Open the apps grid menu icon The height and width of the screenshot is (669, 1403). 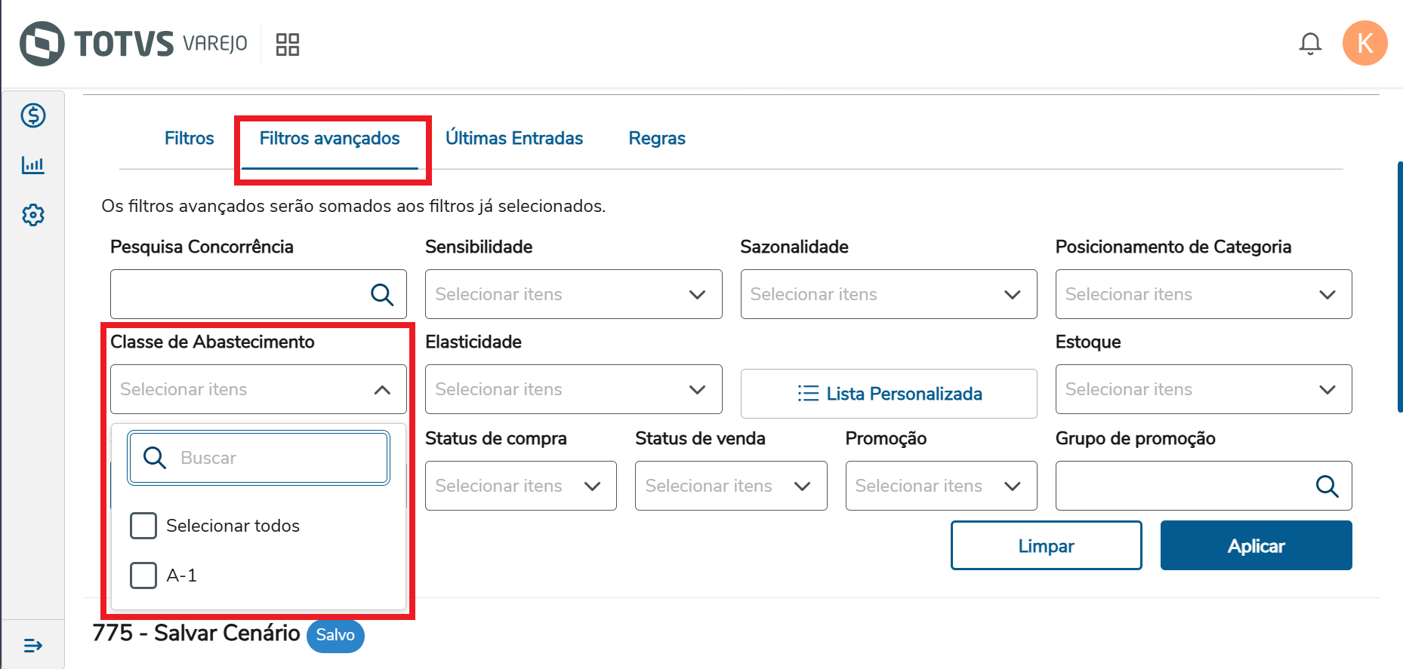click(x=288, y=44)
